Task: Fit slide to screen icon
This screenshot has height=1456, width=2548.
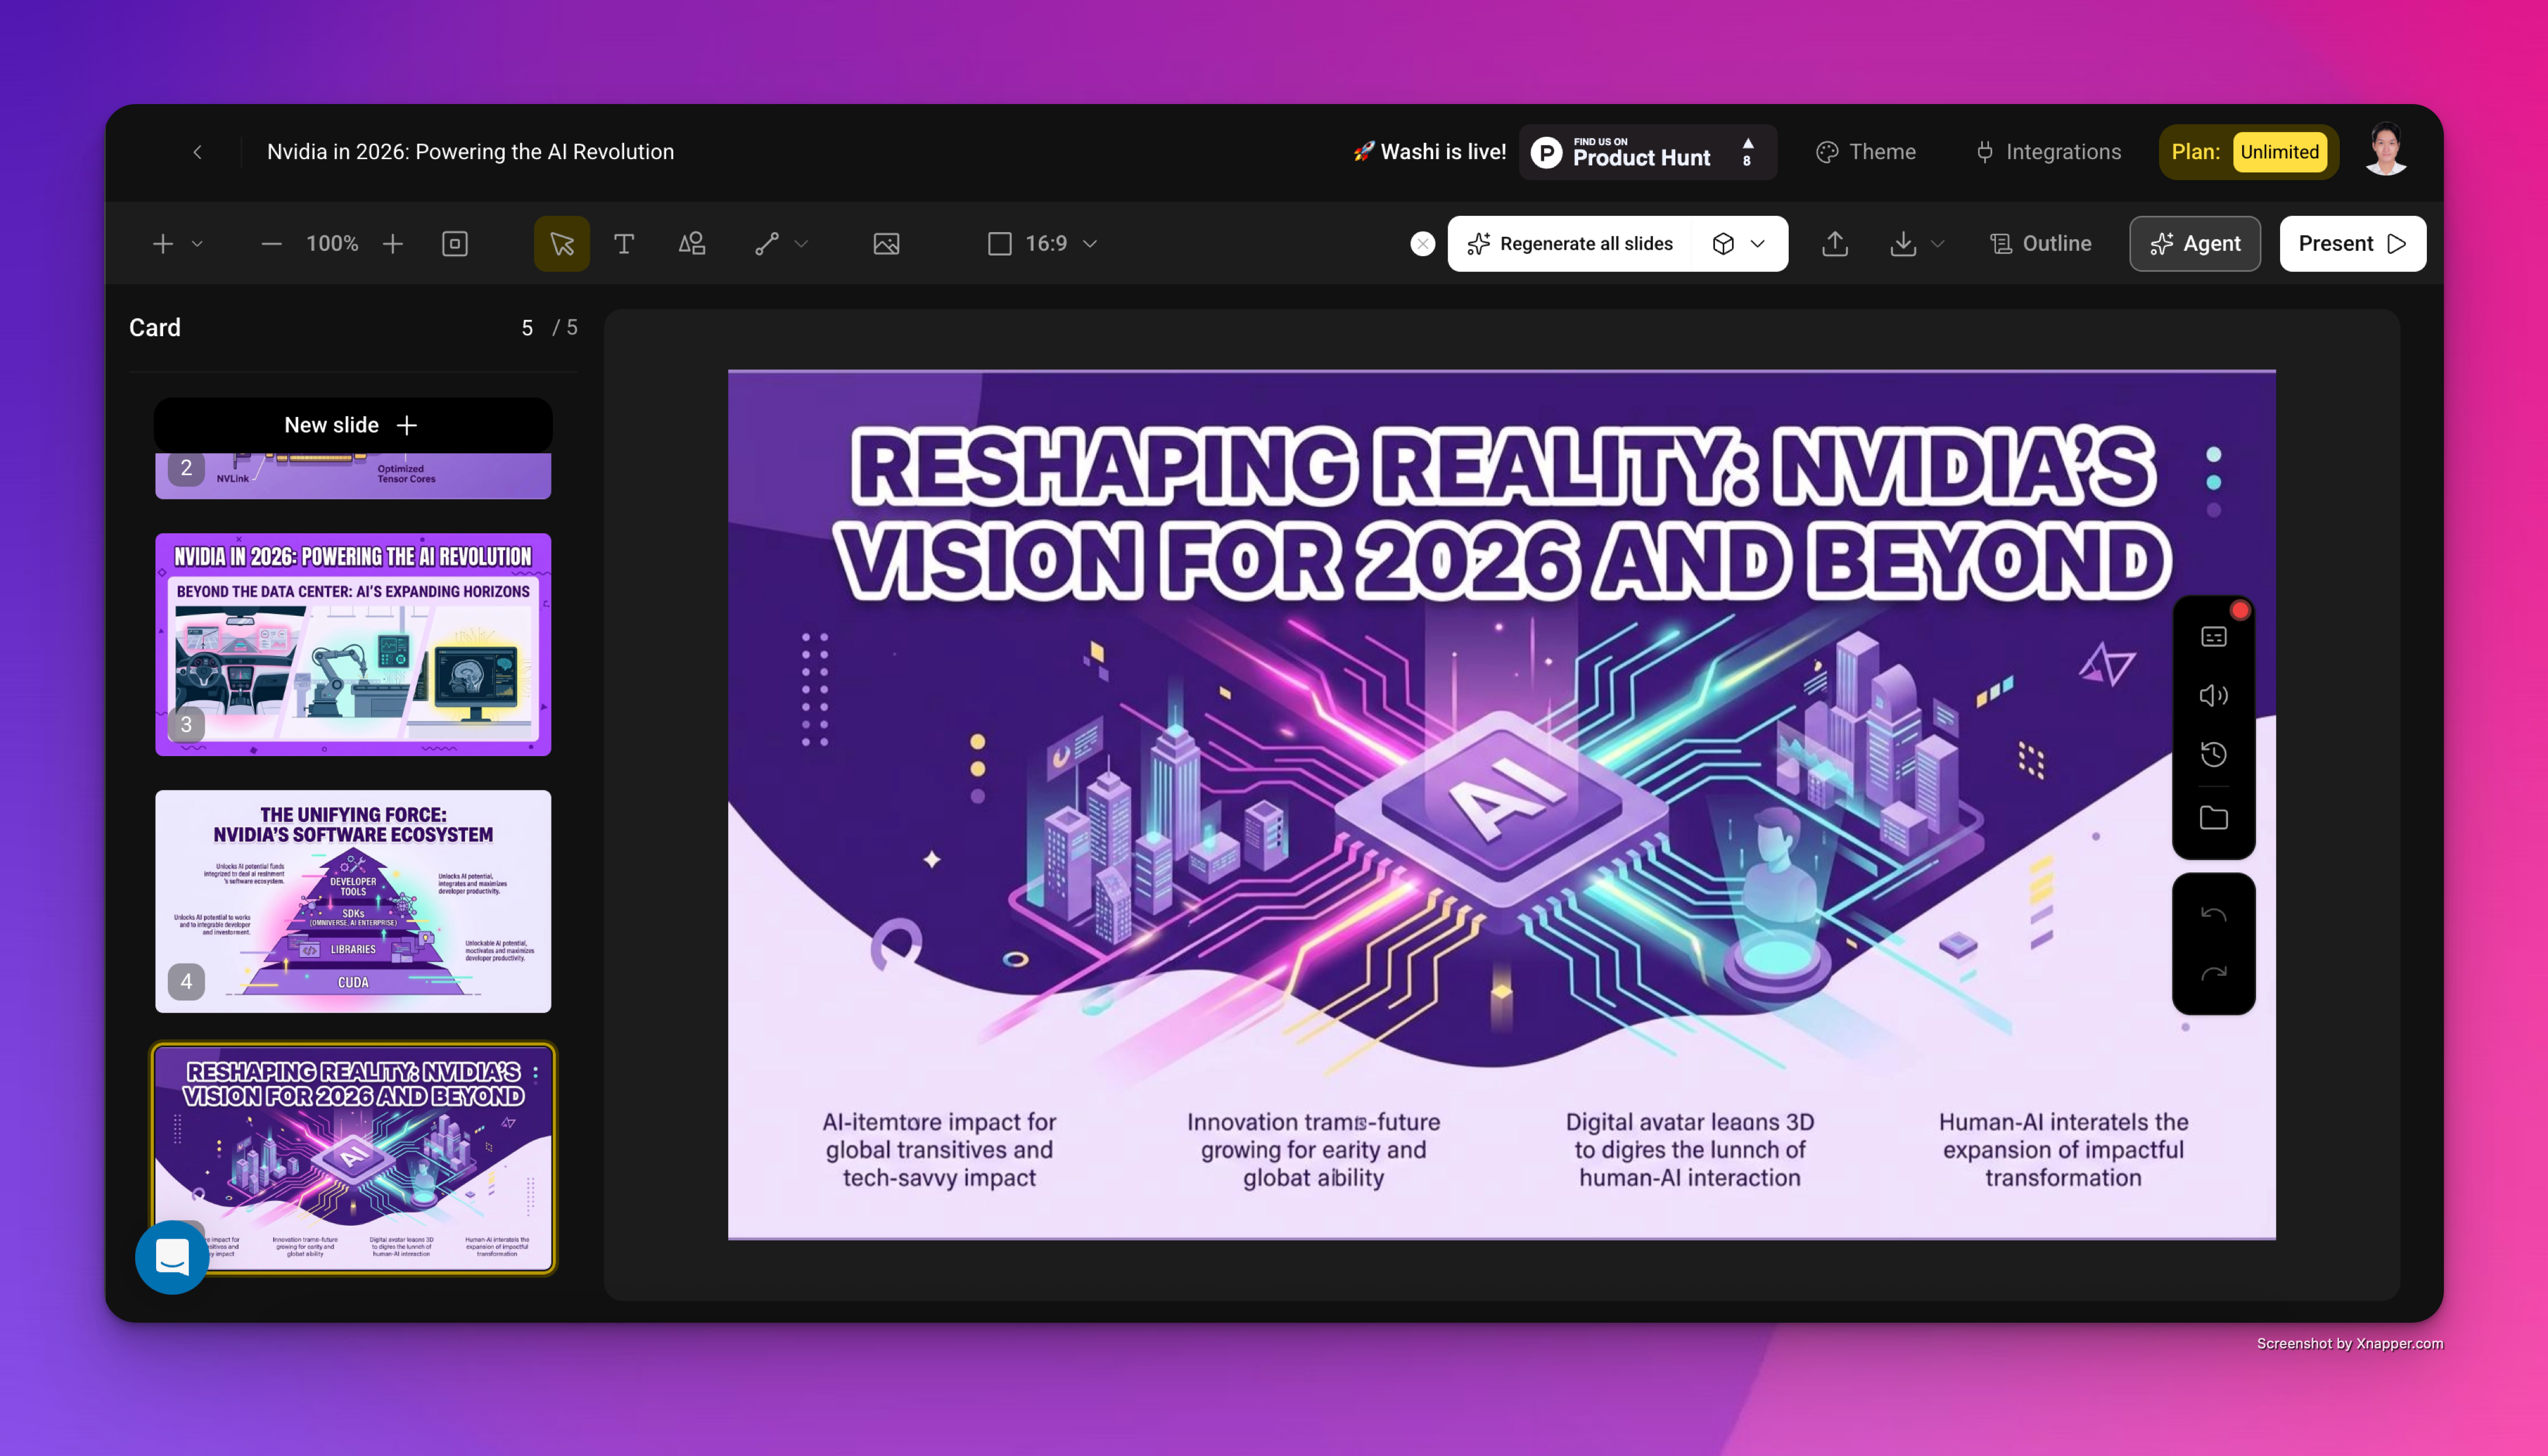Action: click(x=455, y=244)
